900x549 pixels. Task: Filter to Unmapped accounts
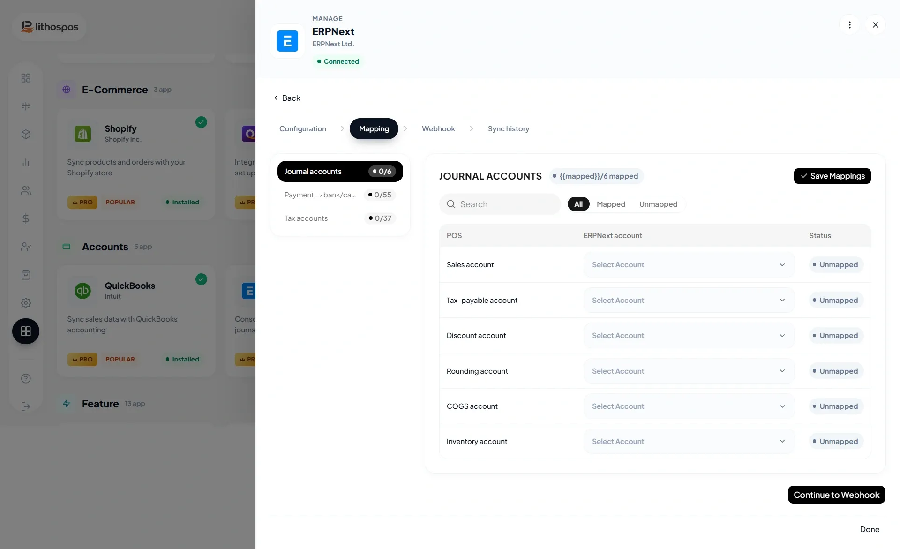658,204
